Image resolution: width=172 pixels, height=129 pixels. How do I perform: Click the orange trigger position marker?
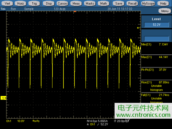click(x=75, y=12)
